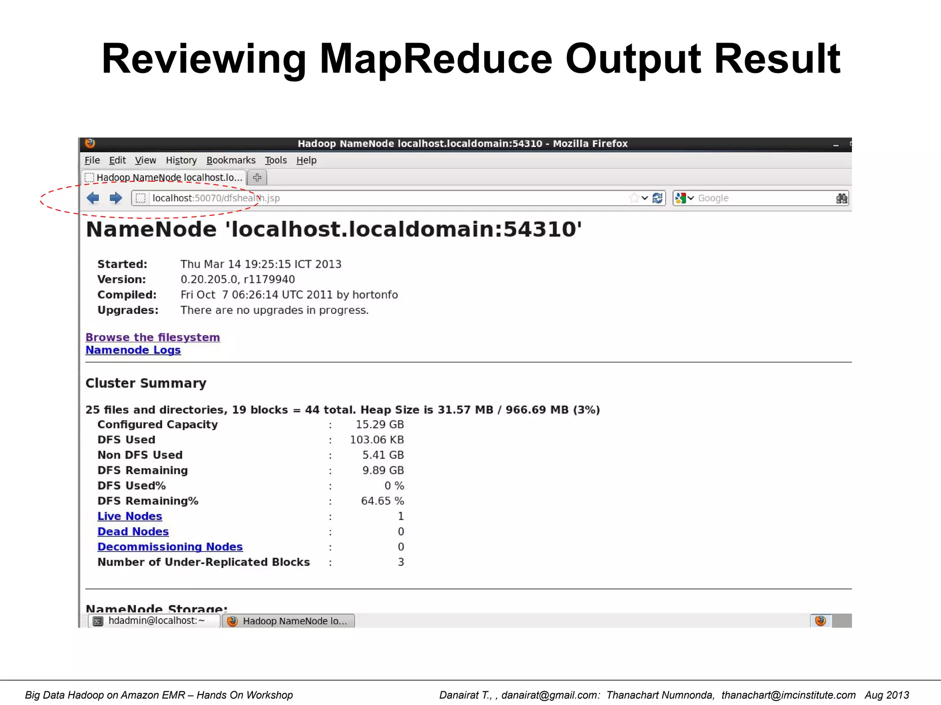
Task: Click the Non DFS Used value 5.41 GB
Action: (383, 455)
